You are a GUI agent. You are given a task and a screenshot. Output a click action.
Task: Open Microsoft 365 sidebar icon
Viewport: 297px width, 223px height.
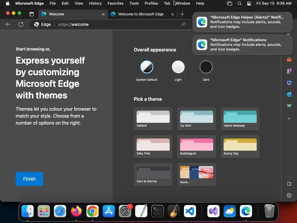point(289,83)
